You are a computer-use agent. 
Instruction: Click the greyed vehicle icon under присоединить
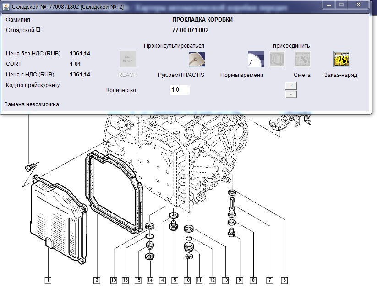coord(277,59)
